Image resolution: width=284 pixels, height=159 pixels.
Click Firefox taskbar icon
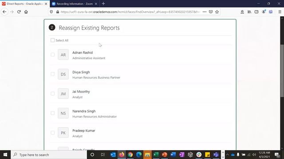122,155
